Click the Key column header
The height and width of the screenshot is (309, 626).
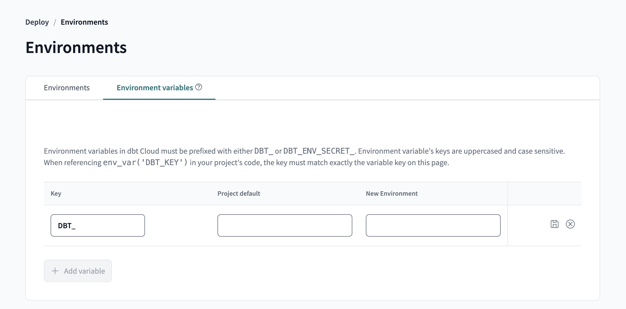56,193
